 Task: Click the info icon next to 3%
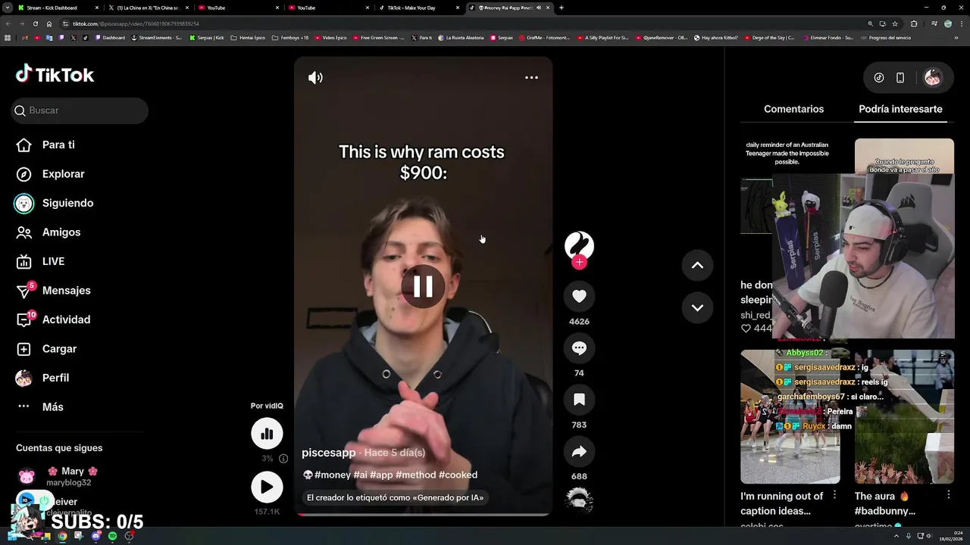coord(283,459)
